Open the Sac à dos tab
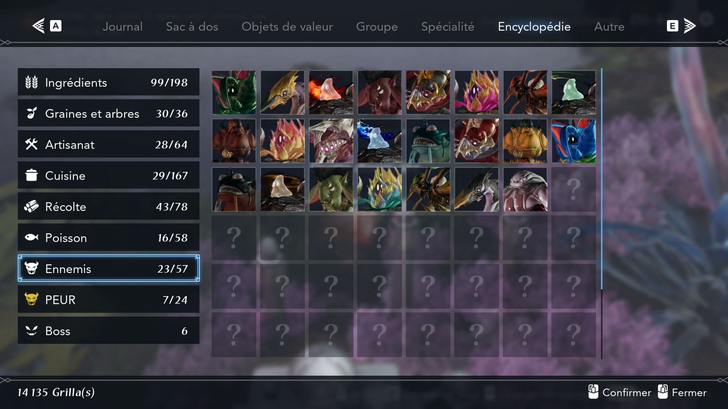Screen dimensions: 728x409 [192, 27]
